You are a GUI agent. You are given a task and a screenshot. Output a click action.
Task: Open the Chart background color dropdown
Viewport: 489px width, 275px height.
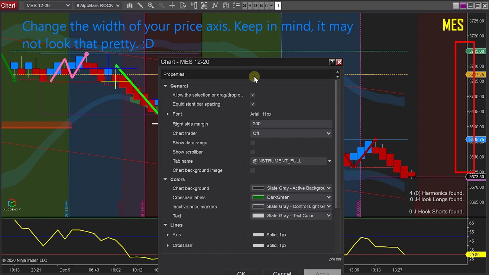click(291, 188)
